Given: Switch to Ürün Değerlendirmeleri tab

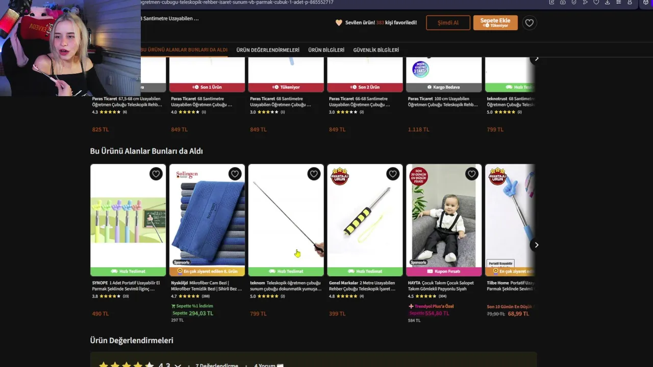Looking at the screenshot, I should point(268,50).
